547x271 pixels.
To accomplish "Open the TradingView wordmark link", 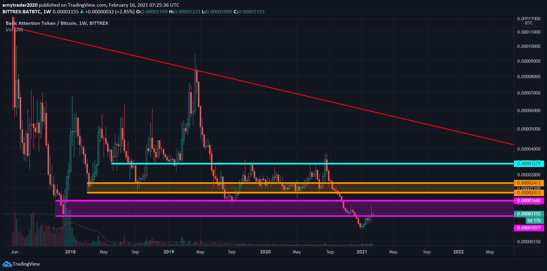I will click(26, 264).
